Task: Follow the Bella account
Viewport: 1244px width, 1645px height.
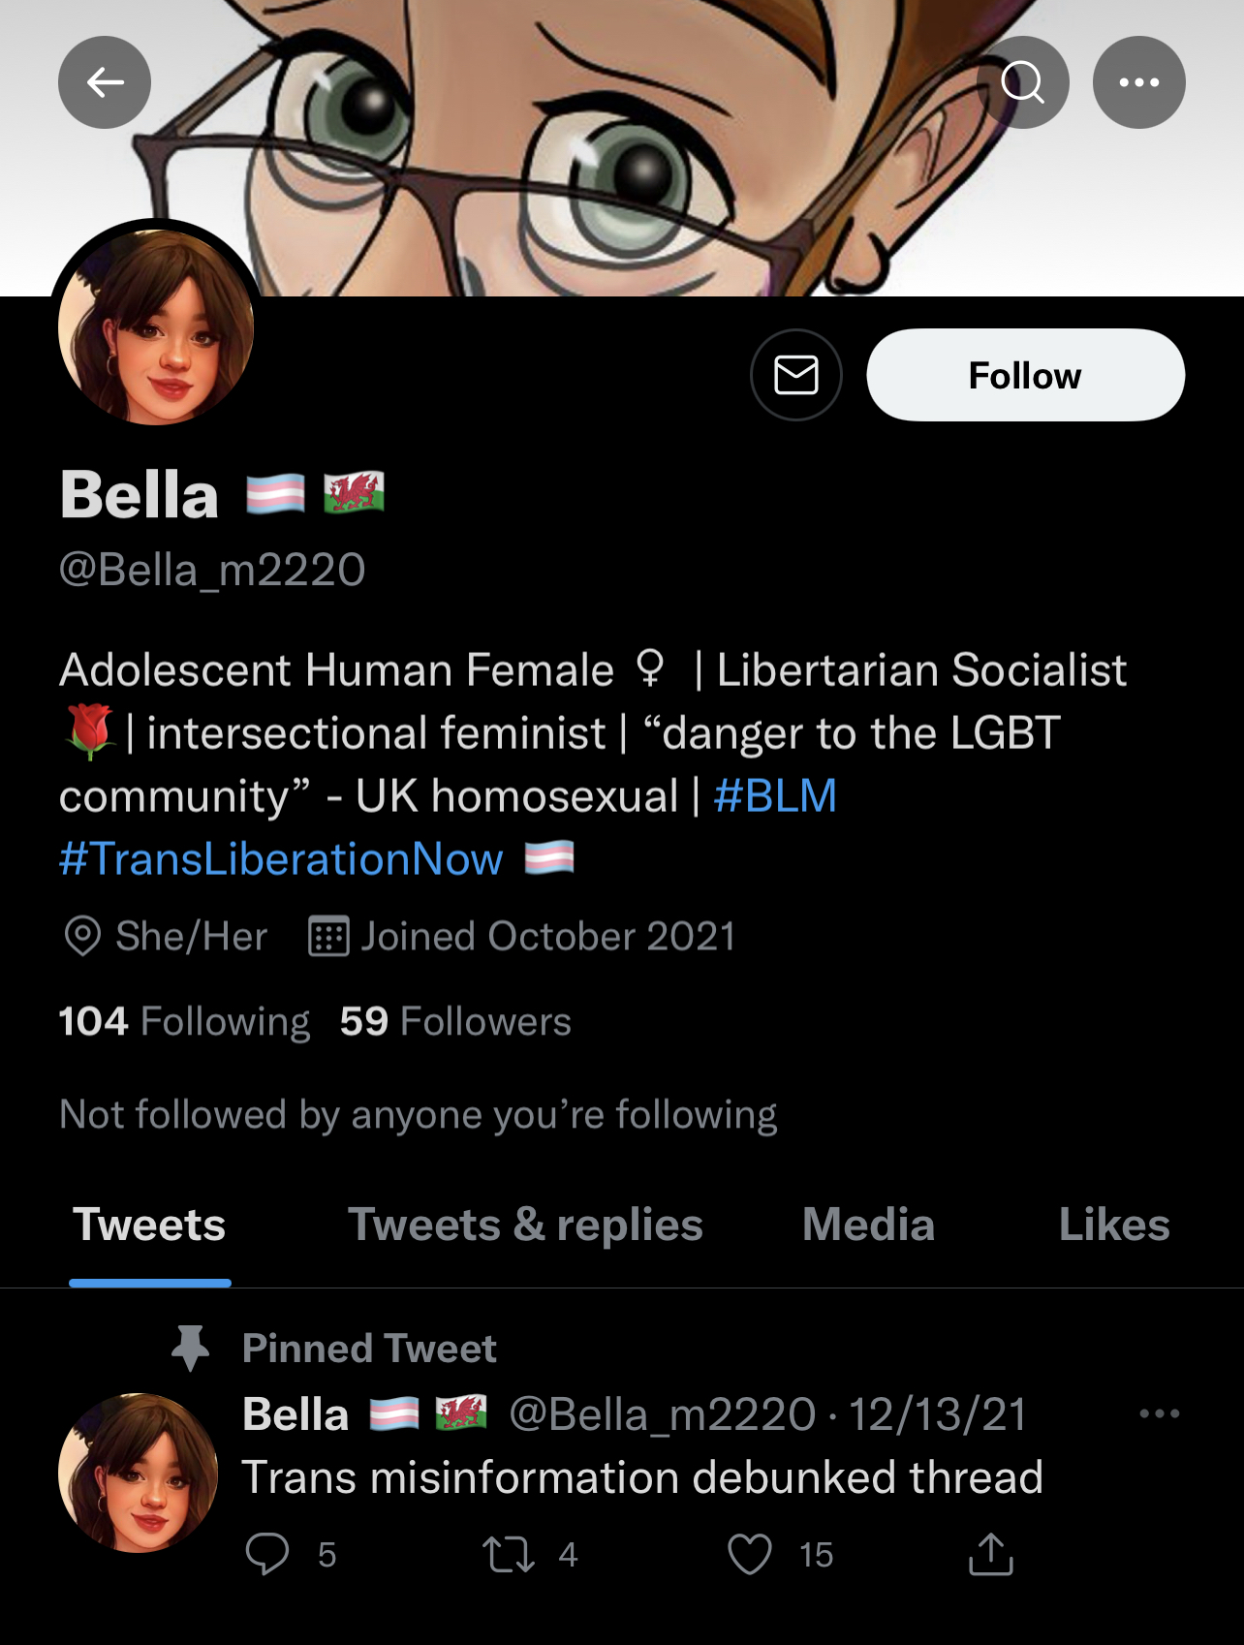Action: click(x=1025, y=375)
